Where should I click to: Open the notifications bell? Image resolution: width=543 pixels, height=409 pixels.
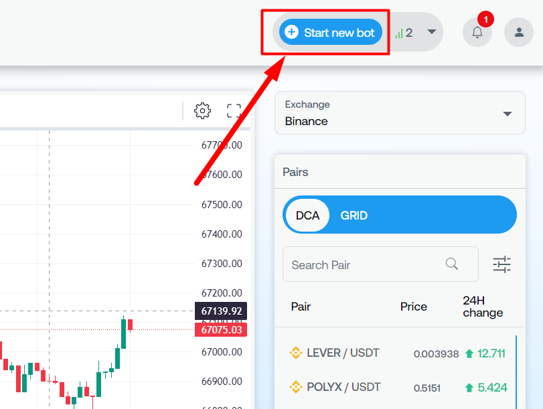(477, 32)
